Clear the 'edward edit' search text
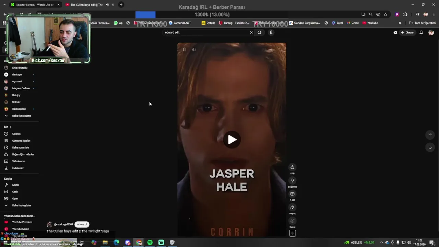Viewport: 439px width, 247px height. point(251,32)
